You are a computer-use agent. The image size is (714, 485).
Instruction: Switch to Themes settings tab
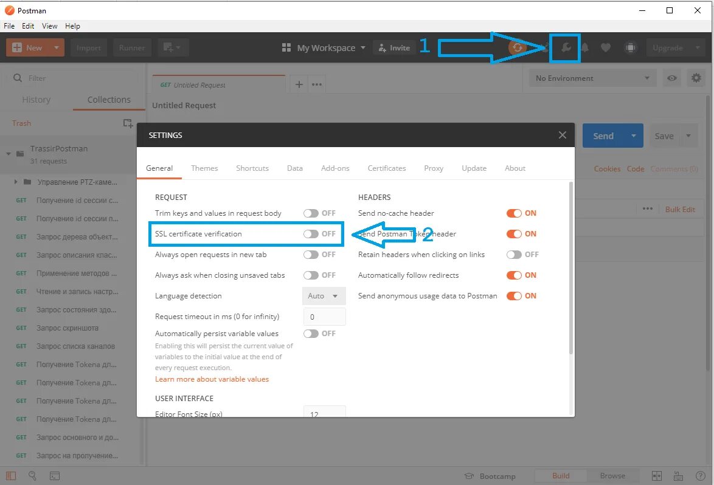(204, 168)
